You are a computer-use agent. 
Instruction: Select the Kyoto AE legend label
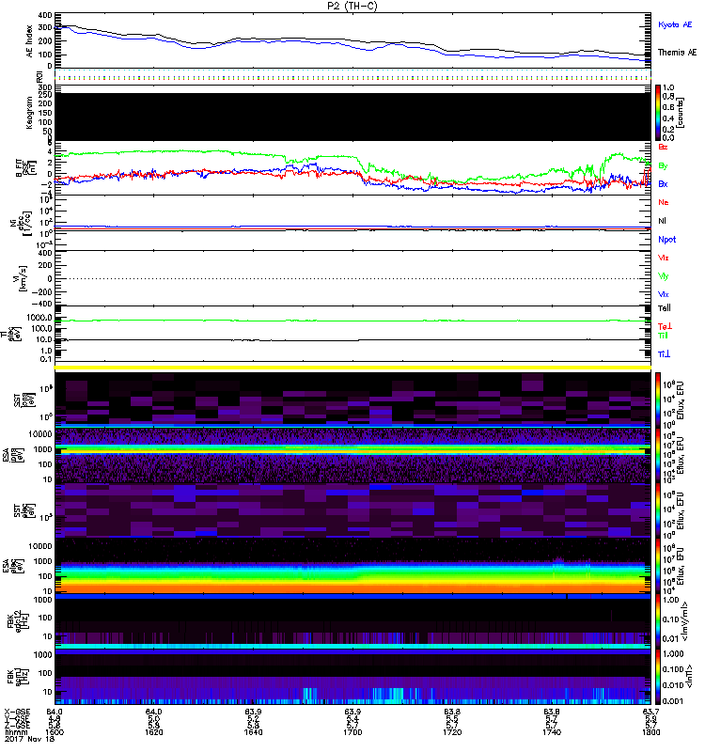pyautogui.click(x=675, y=24)
